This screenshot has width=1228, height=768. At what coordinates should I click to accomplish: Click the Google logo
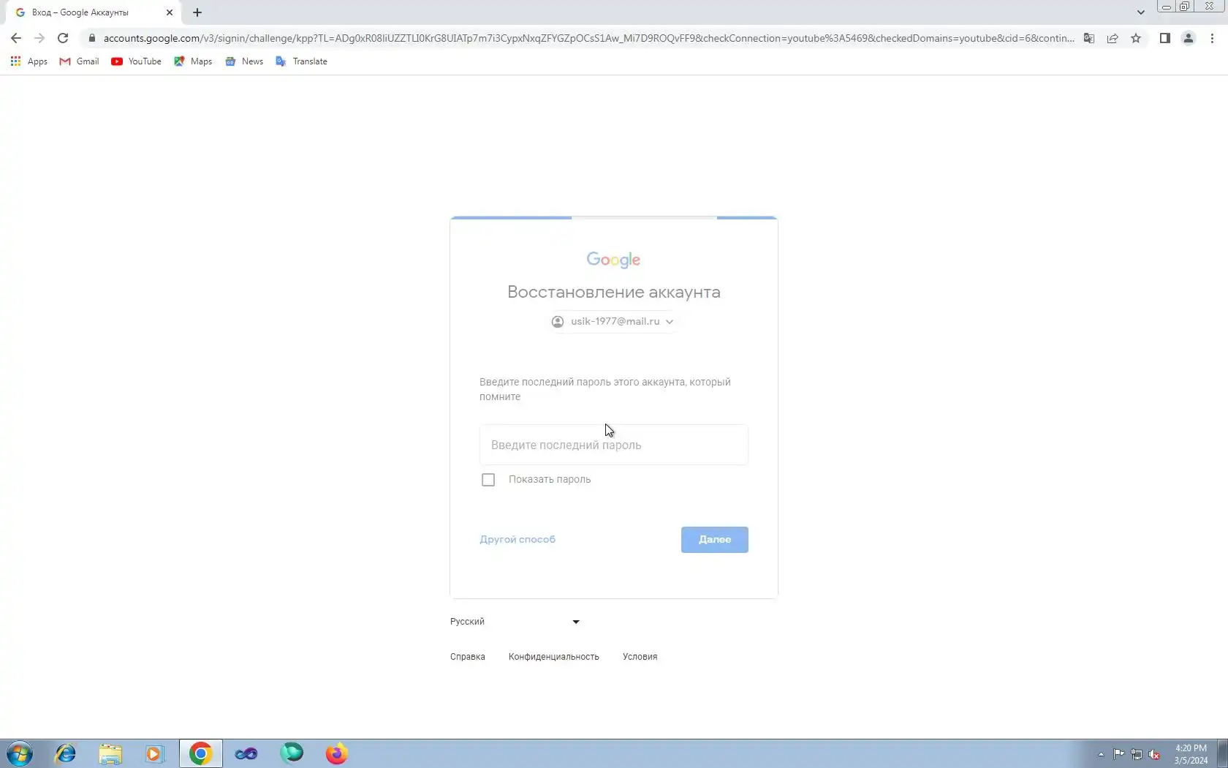coord(614,260)
